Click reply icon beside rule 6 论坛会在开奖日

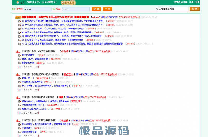[20, 40]
